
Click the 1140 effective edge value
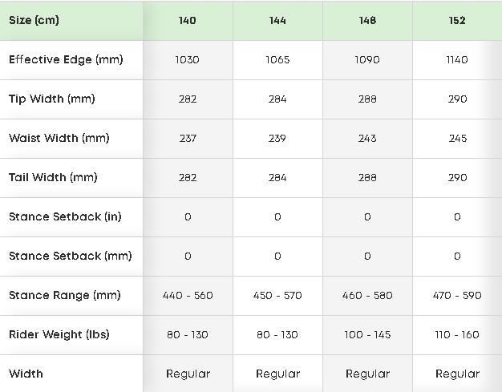click(x=457, y=59)
